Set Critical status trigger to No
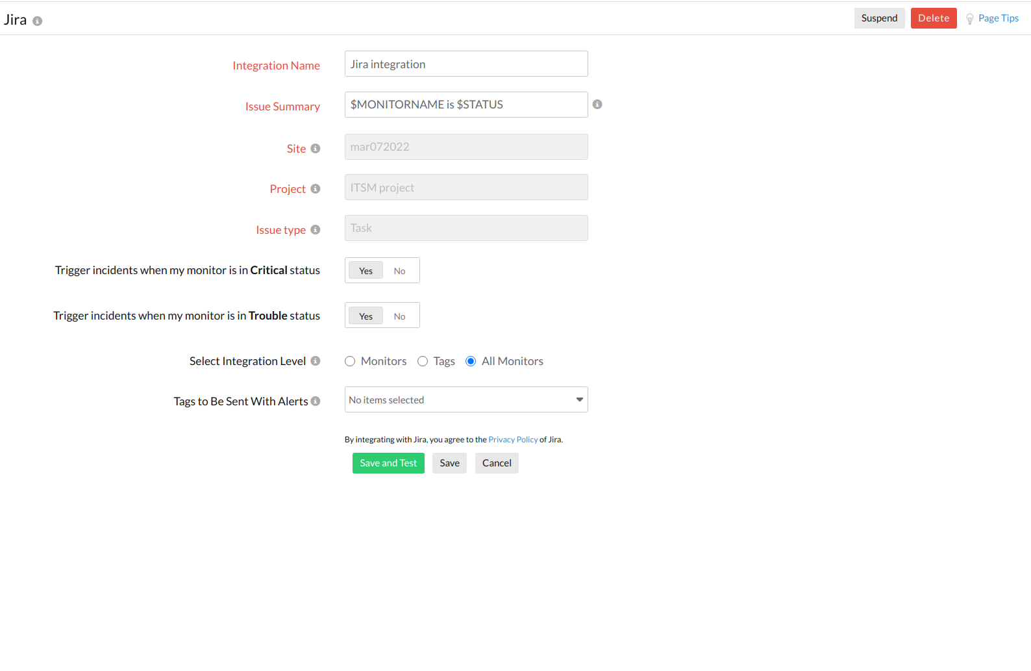1031x671 pixels. (399, 271)
